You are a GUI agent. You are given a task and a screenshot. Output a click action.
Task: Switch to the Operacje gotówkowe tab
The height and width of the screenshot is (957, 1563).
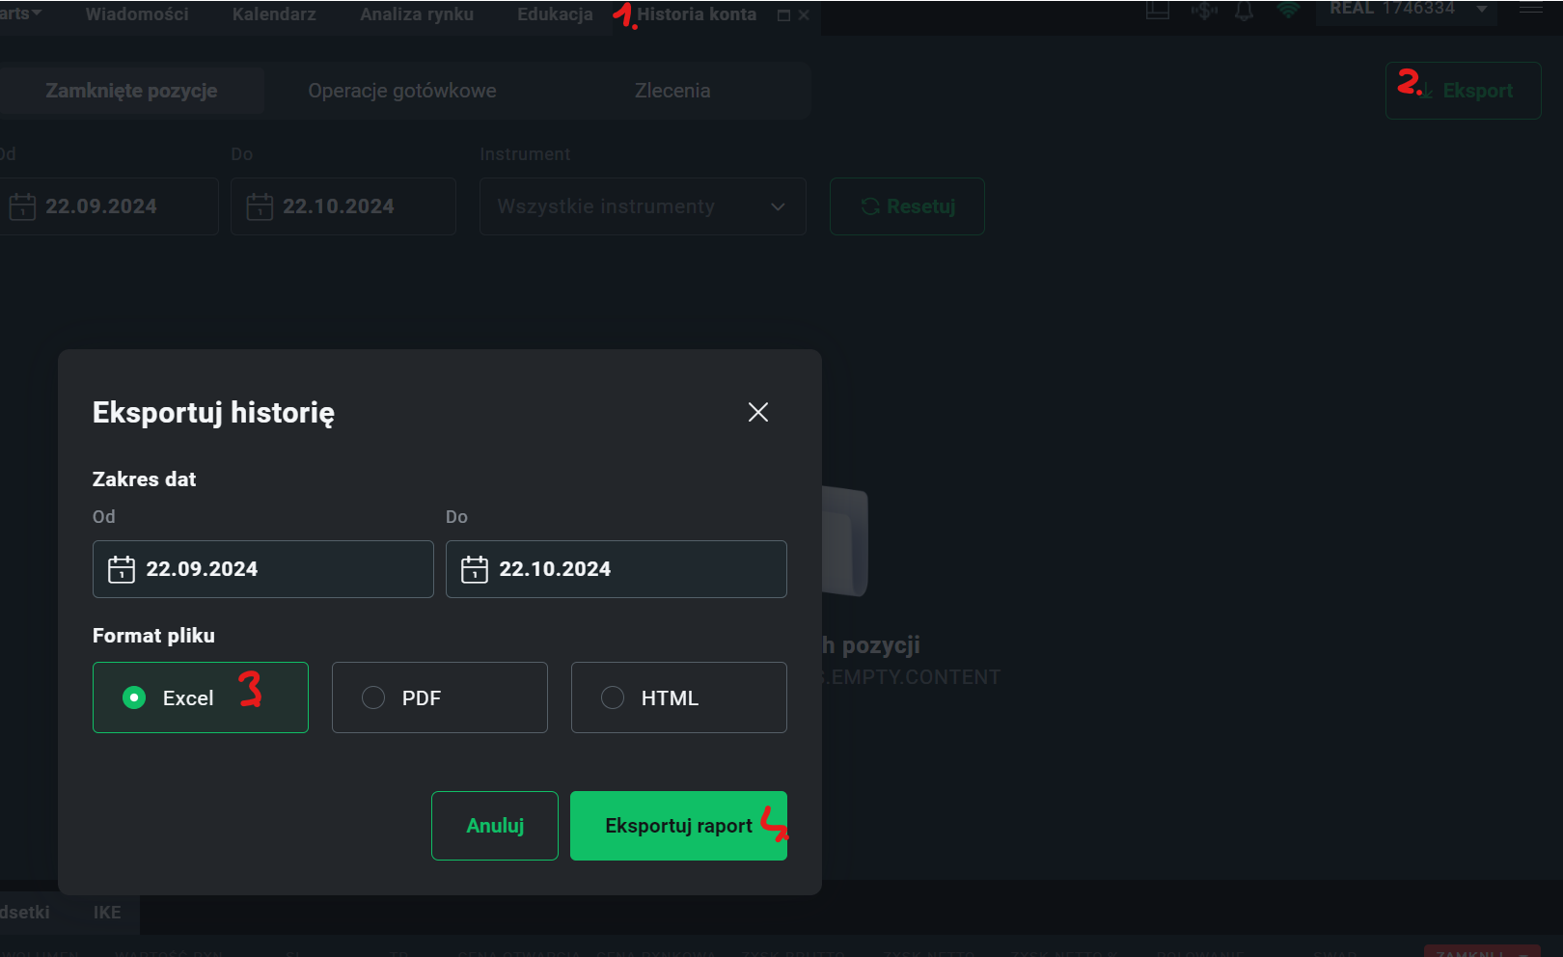coord(402,91)
